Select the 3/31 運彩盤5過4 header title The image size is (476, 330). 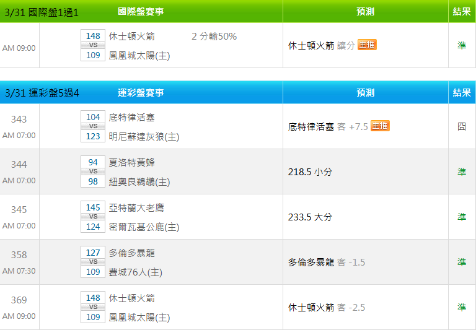click(42, 93)
